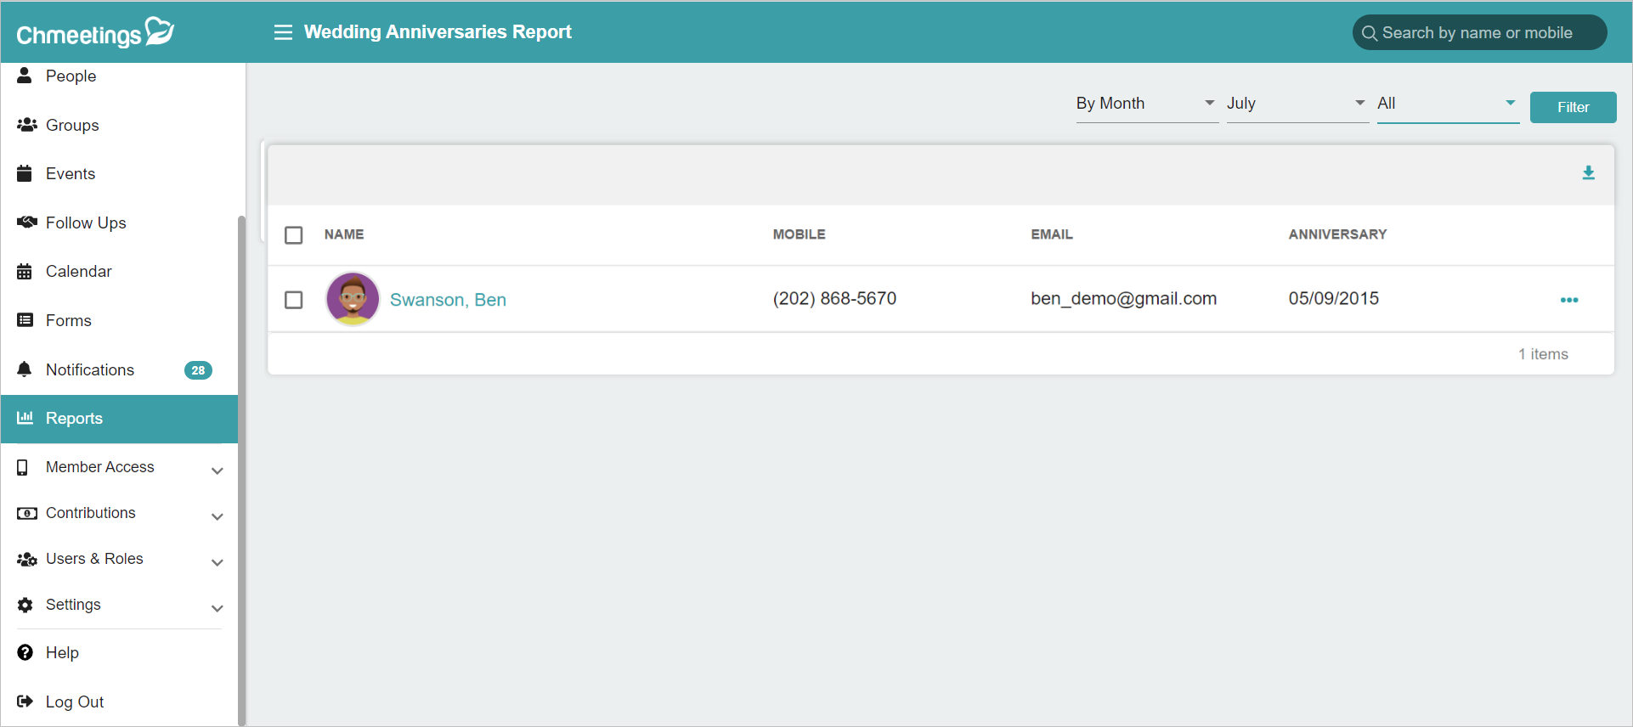Click the Events calendar icon
Screen dimensions: 1633x727
pyautogui.click(x=25, y=173)
